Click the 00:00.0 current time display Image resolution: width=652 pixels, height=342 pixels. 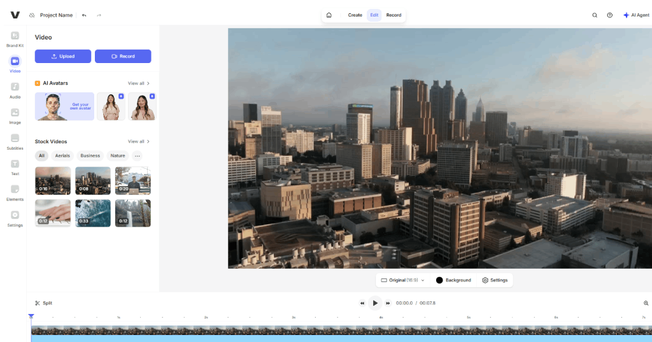tap(404, 303)
